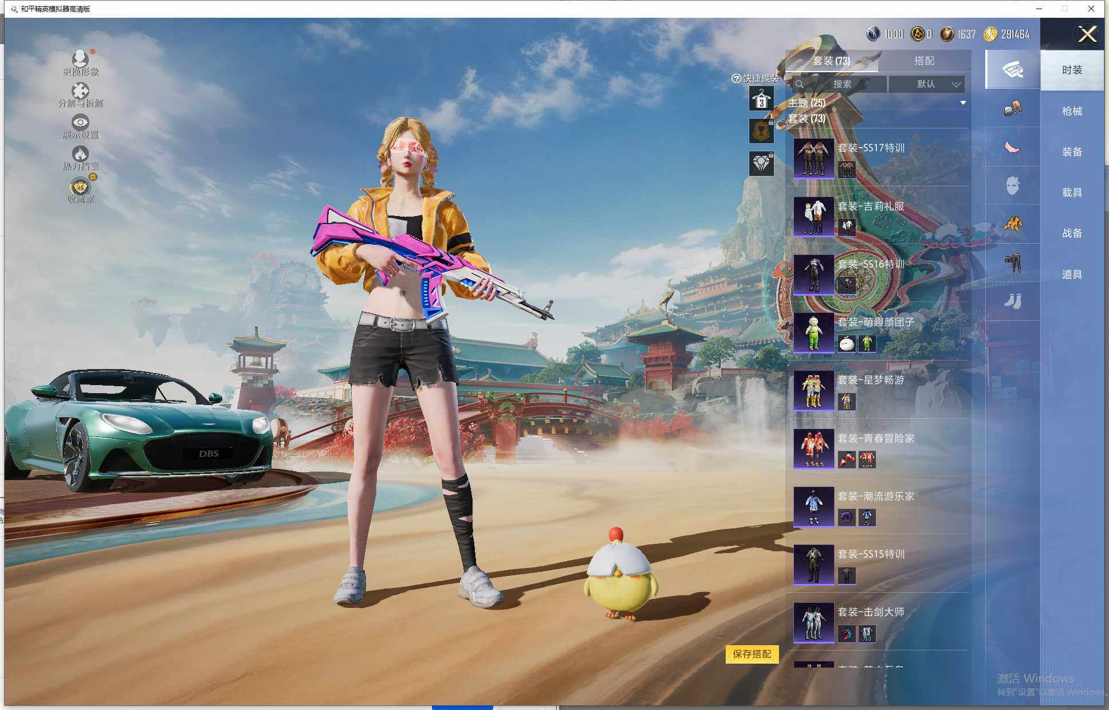Image resolution: width=1109 pixels, height=710 pixels.
Task: Open the face mask category icon
Action: click(x=1012, y=186)
